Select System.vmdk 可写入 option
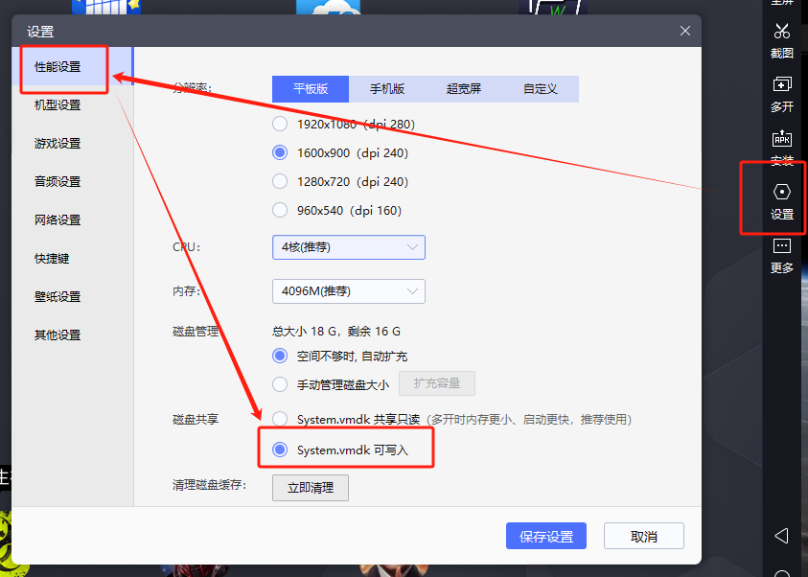The image size is (808, 577). pyautogui.click(x=280, y=450)
